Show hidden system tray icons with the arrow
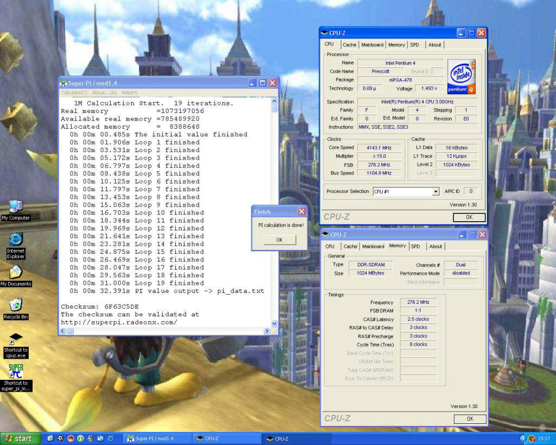 click(x=523, y=438)
